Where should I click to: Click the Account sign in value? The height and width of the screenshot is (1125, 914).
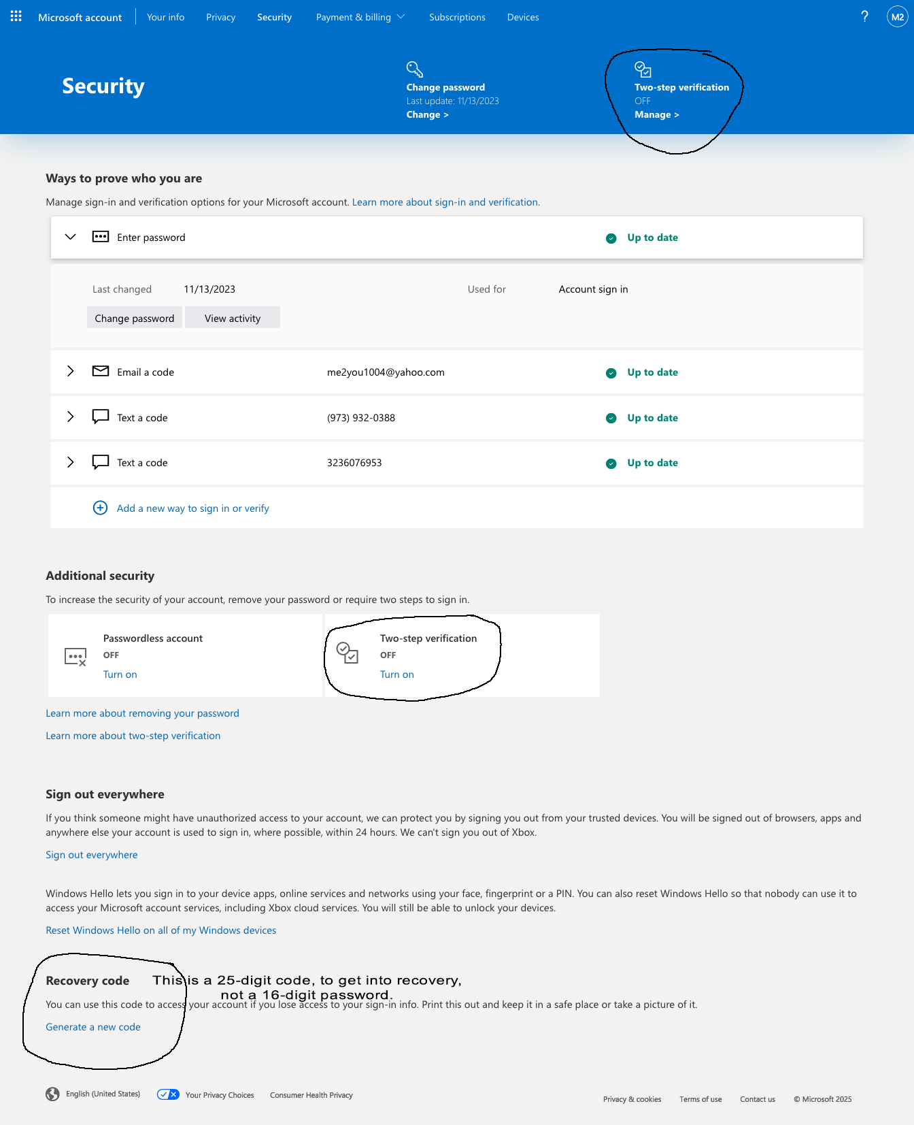tap(594, 289)
